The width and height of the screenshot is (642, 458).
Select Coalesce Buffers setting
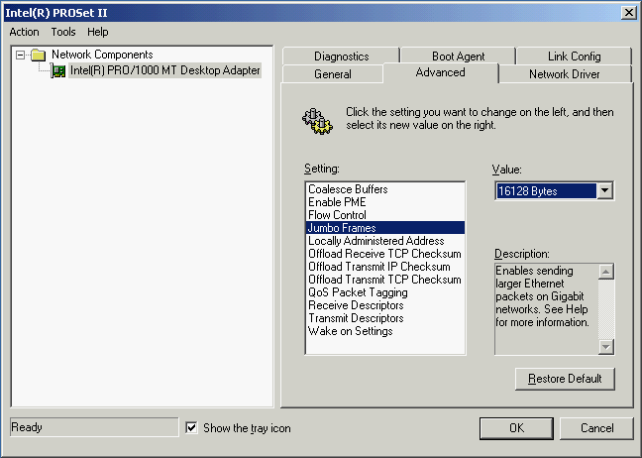click(385, 189)
